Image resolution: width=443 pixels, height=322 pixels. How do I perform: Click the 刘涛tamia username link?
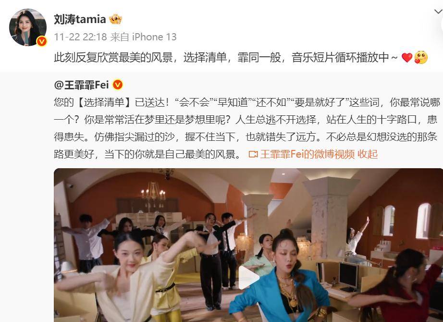coord(80,20)
